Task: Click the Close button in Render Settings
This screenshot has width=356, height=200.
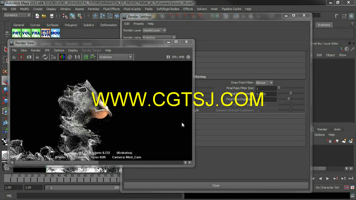Action: coord(216,185)
